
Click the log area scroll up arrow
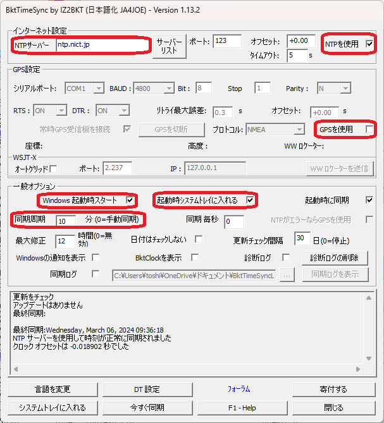(369, 298)
